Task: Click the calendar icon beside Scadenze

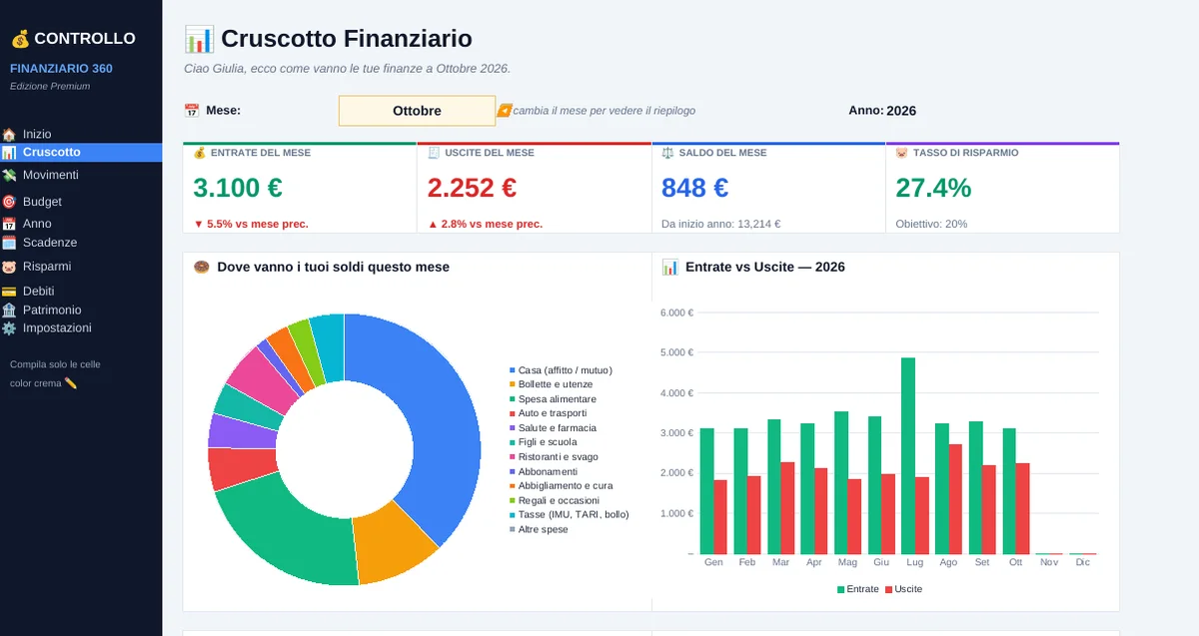Action: point(9,243)
